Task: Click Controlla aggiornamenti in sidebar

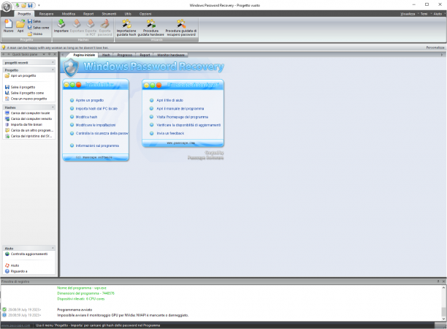Action: point(26,254)
